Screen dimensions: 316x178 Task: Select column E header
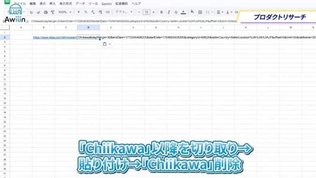(x=111, y=28)
